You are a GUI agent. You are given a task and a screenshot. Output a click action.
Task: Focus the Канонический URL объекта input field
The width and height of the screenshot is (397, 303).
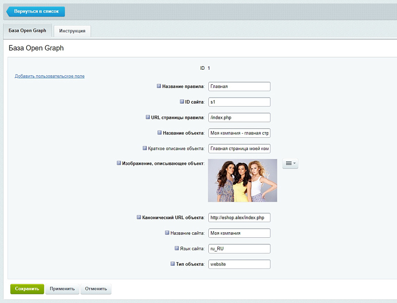coord(239,218)
